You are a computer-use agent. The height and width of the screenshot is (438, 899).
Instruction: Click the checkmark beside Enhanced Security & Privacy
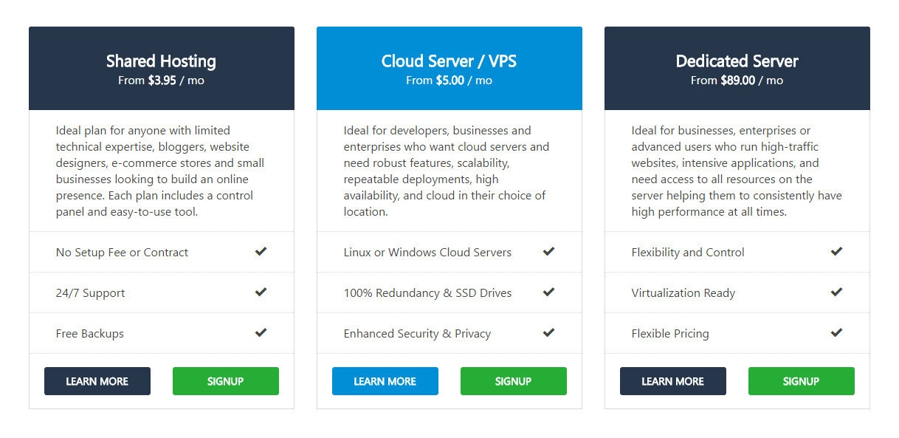pyautogui.click(x=548, y=332)
